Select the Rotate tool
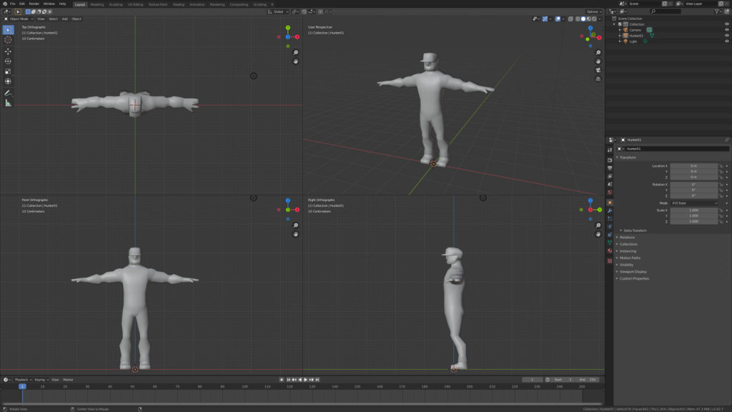This screenshot has height=412, width=732. [x=8, y=62]
